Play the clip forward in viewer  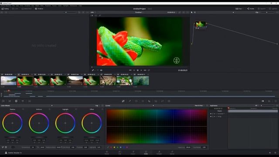(x=141, y=70)
